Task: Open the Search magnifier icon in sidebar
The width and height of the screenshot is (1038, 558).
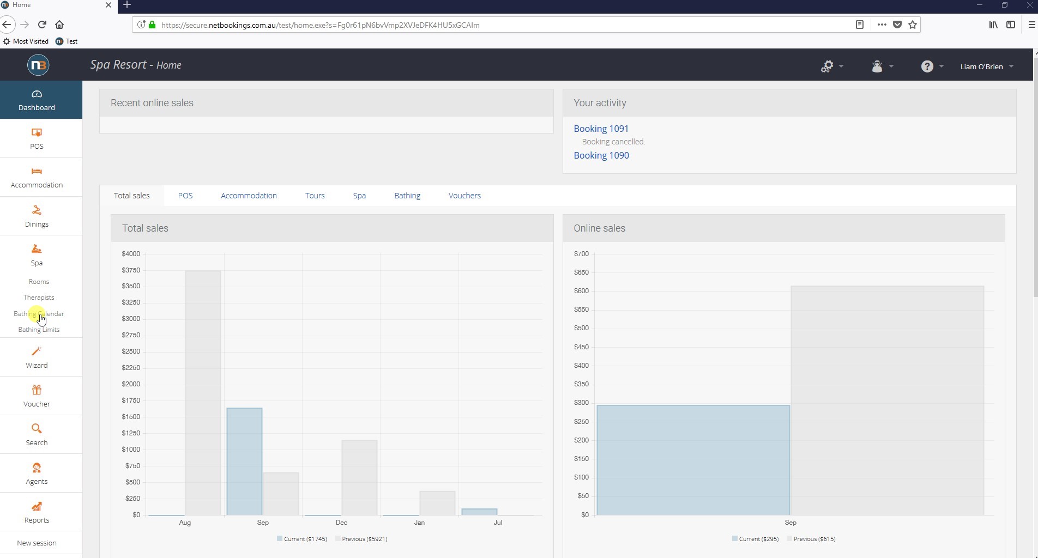Action: point(37,428)
